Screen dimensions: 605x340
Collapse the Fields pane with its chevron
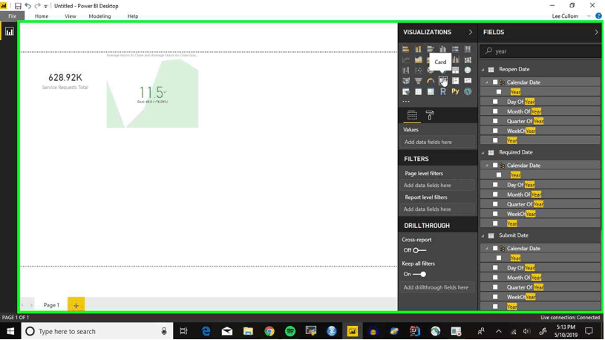pos(596,32)
